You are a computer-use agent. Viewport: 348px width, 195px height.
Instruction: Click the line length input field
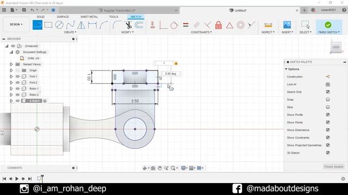click(x=164, y=63)
